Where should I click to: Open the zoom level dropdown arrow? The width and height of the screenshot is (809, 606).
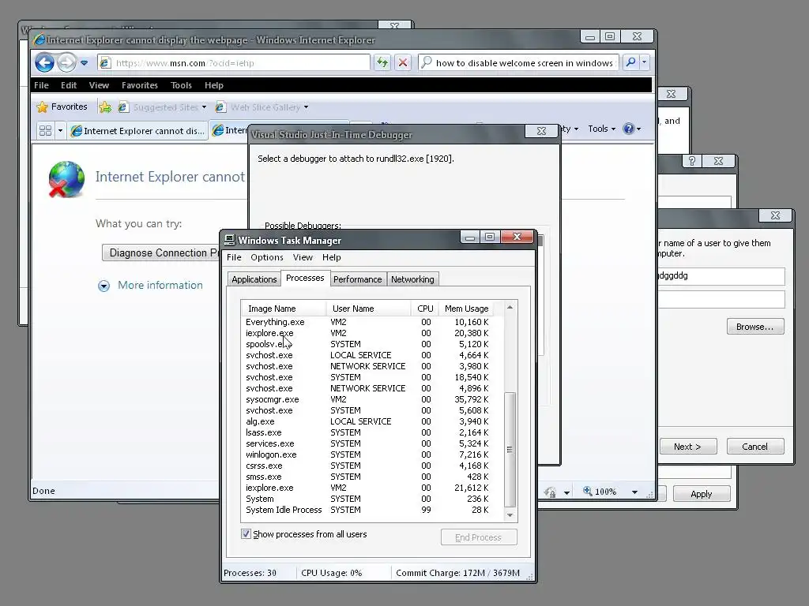pos(634,492)
